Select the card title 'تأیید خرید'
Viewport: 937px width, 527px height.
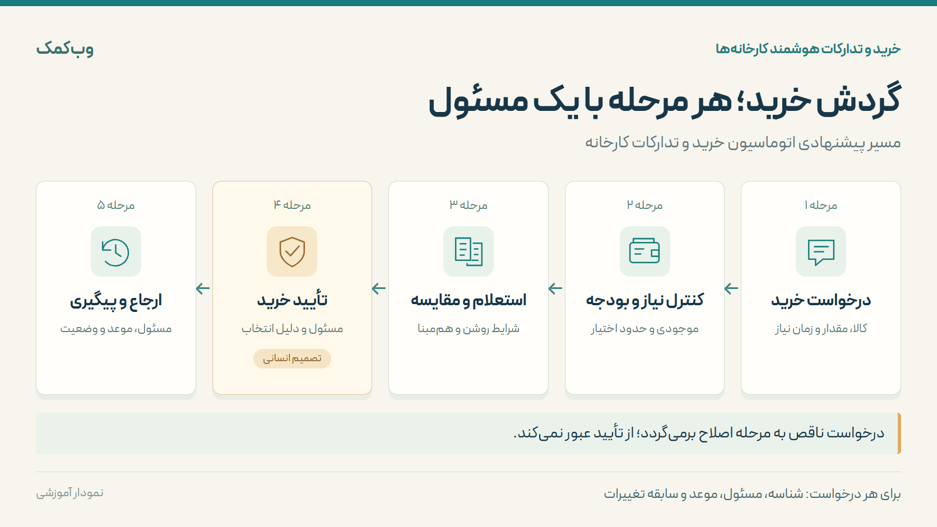point(292,300)
